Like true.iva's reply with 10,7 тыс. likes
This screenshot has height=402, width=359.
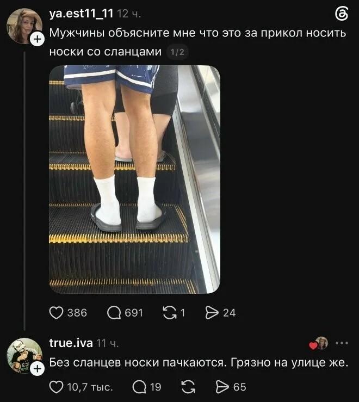pos(56,387)
